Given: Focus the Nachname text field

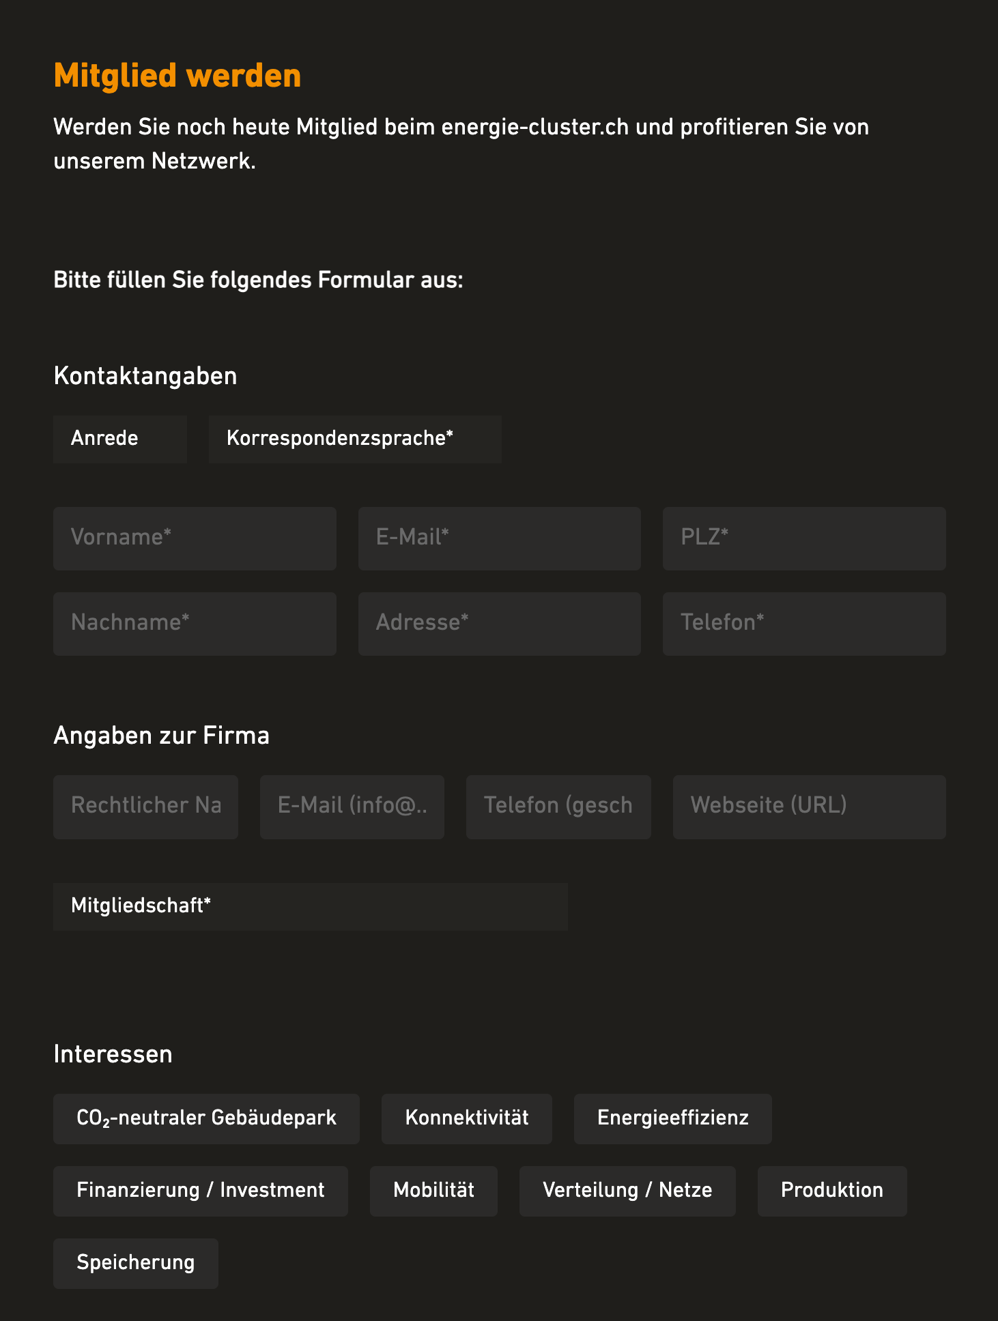Looking at the screenshot, I should click(x=195, y=623).
